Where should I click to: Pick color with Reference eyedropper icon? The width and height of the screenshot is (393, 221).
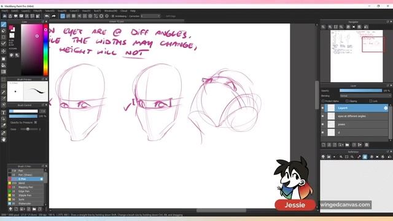click(359, 157)
